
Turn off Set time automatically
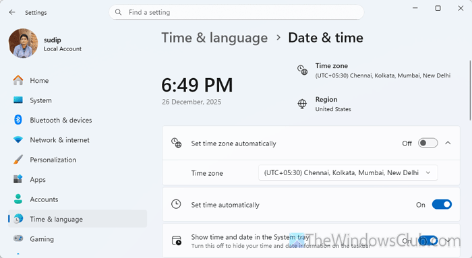[442, 205]
